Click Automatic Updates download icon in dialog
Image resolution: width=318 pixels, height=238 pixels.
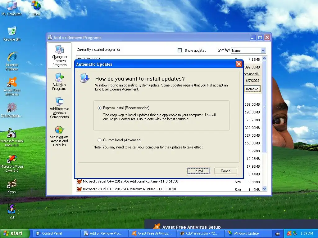tap(85, 78)
